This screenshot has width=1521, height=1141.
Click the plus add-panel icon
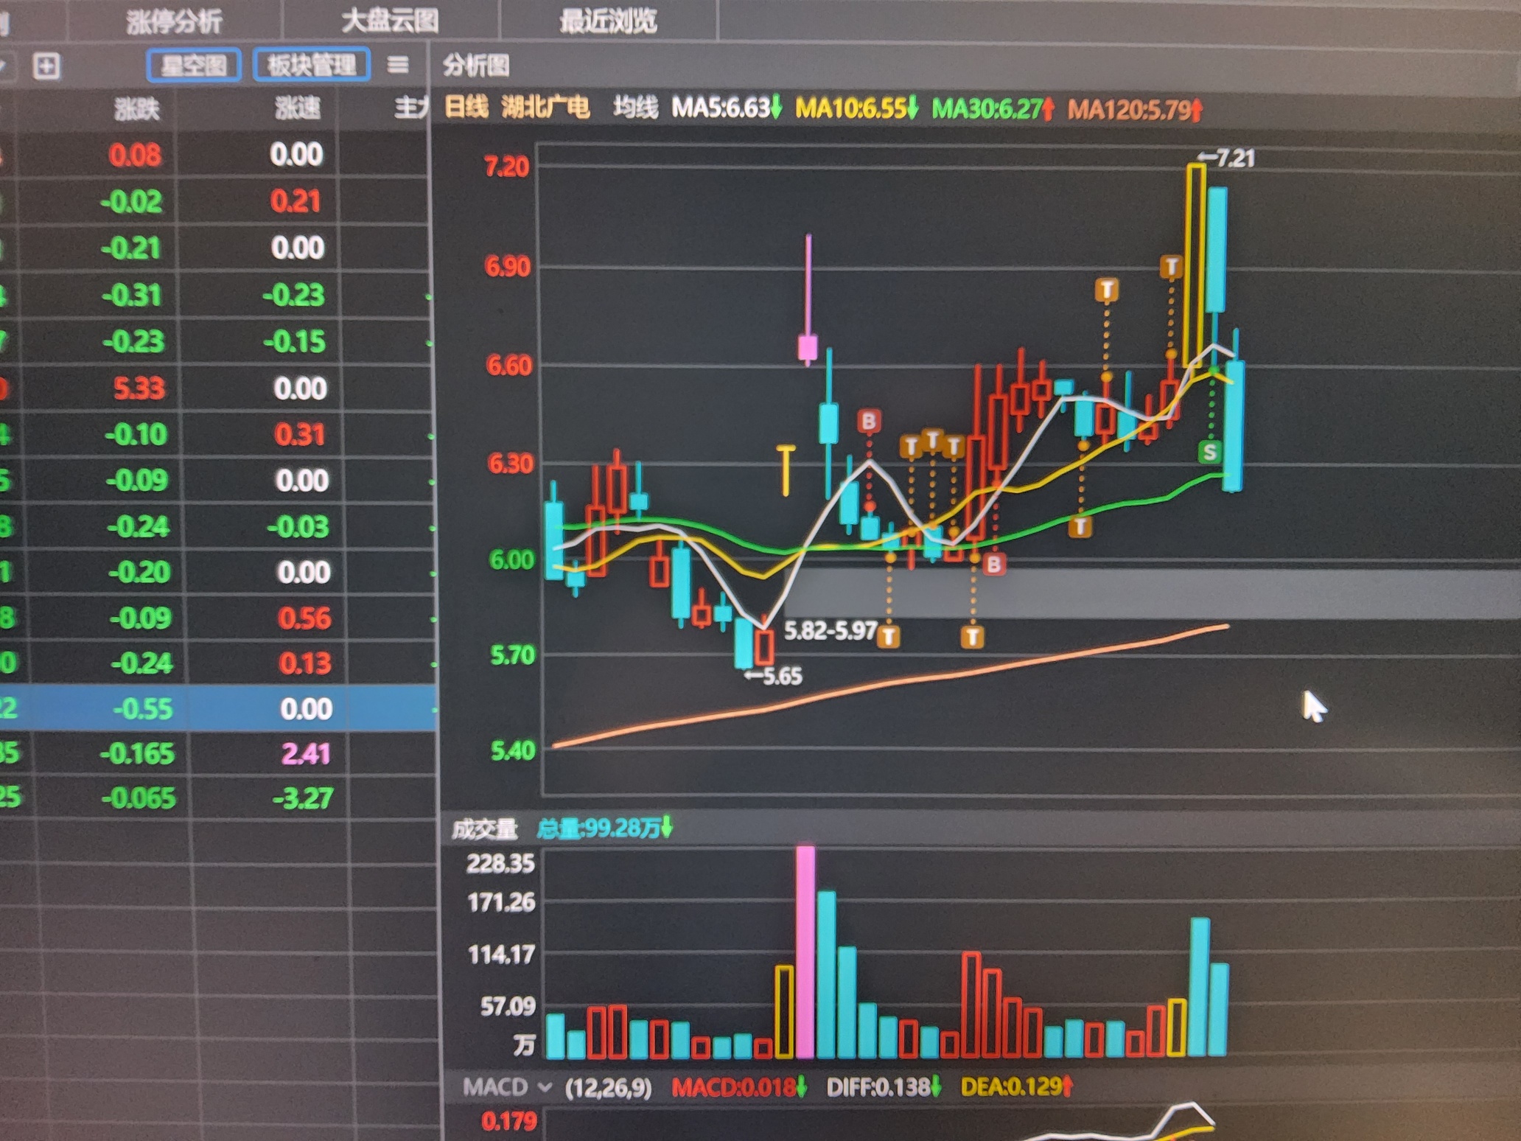coord(46,66)
